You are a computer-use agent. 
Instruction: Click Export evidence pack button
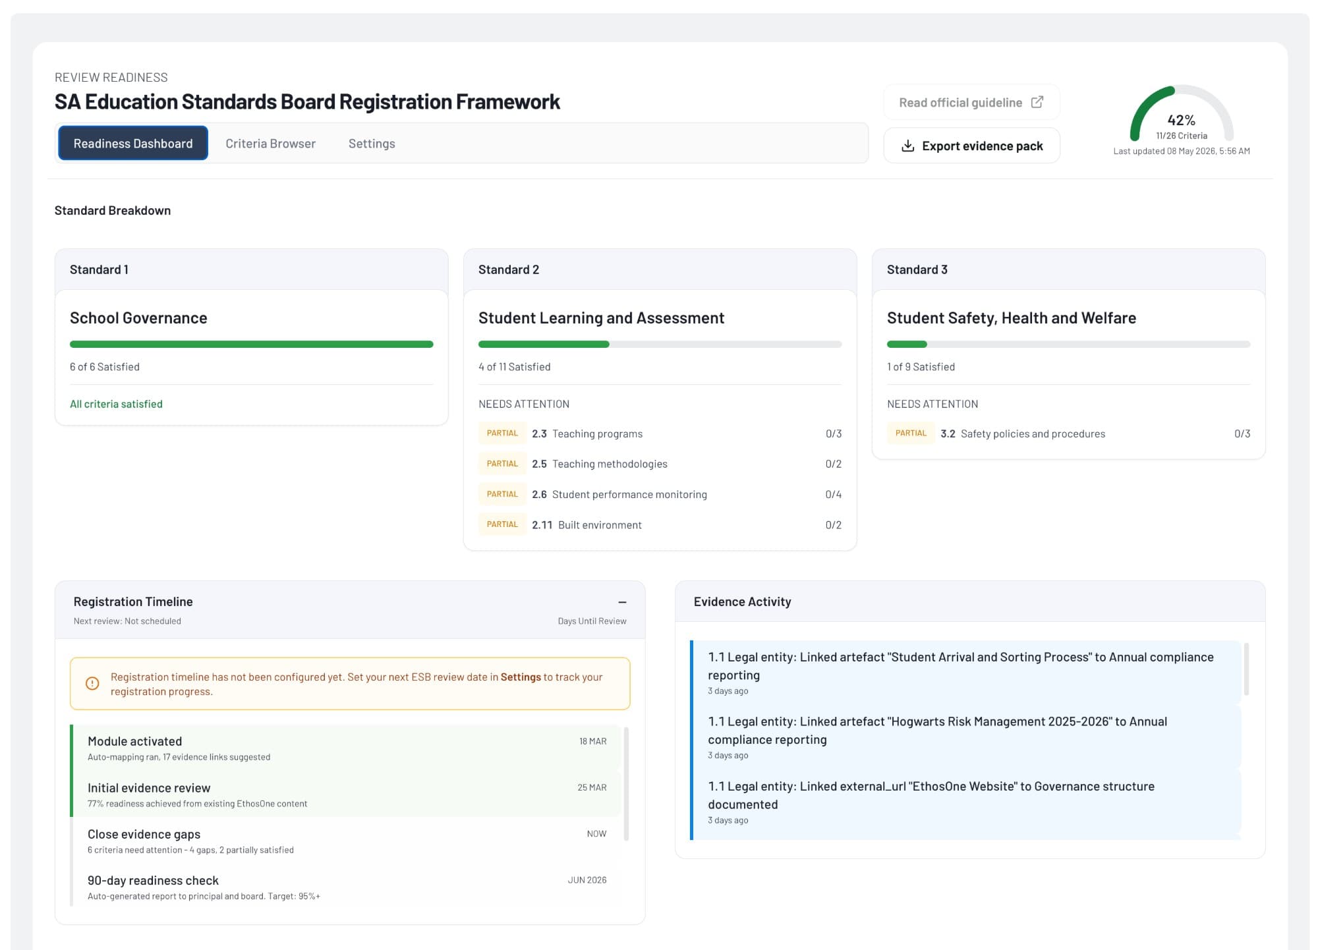point(971,146)
